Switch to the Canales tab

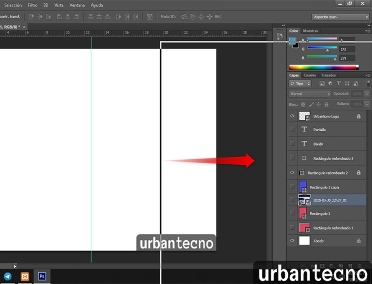tap(310, 75)
